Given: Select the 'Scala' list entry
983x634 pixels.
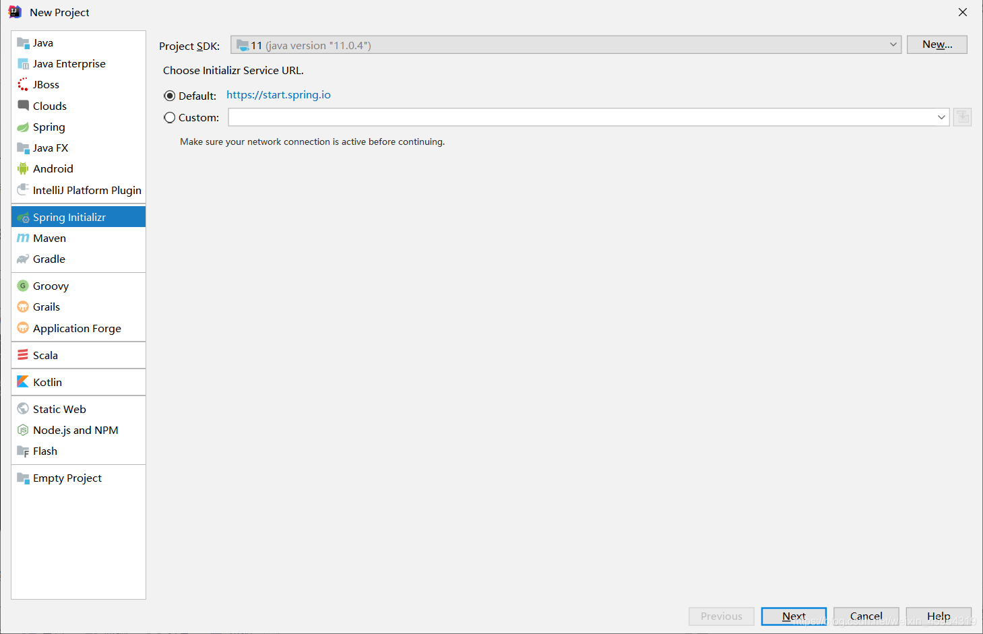Looking at the screenshot, I should (78, 355).
